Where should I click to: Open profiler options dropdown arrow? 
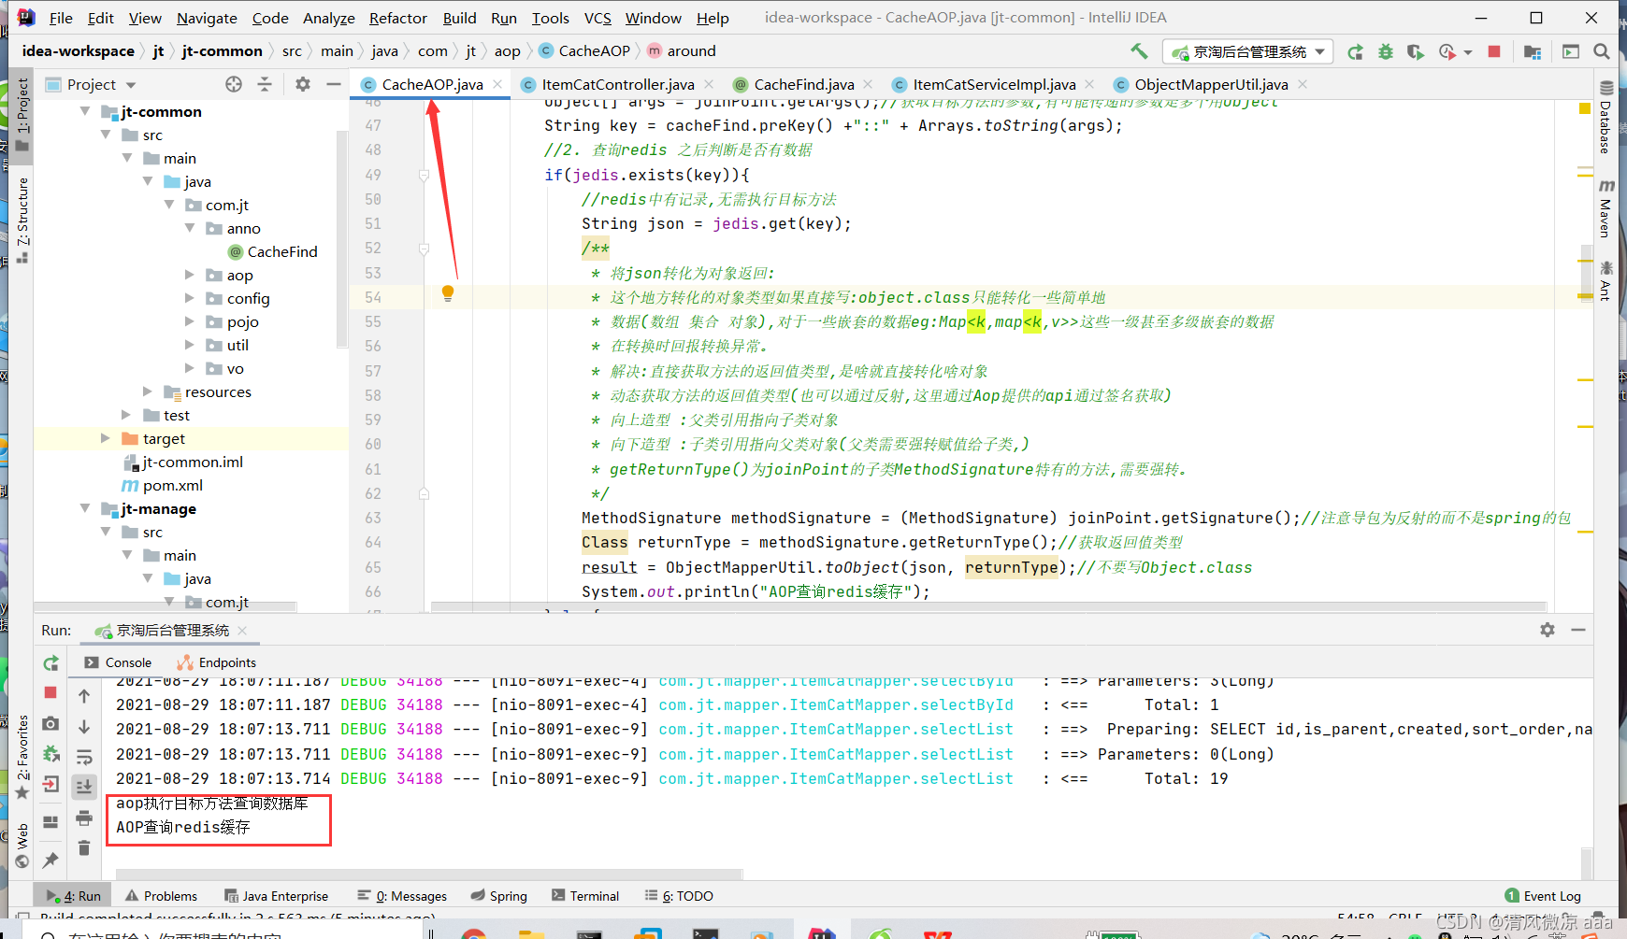click(x=1468, y=52)
